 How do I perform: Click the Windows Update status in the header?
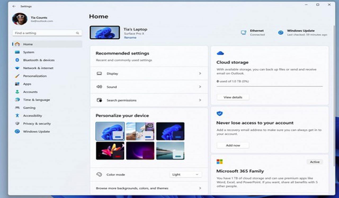pos(280,32)
